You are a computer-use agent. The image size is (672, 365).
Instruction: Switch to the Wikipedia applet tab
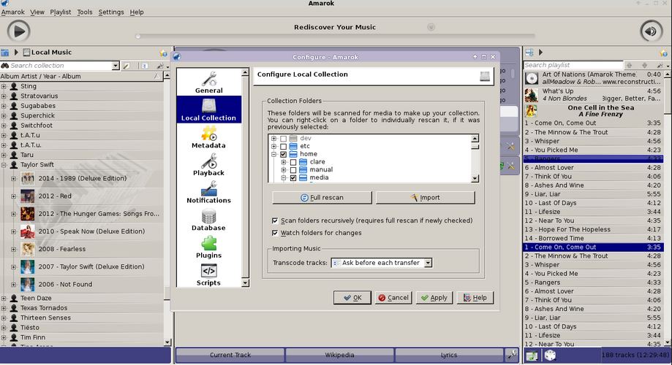coord(339,356)
